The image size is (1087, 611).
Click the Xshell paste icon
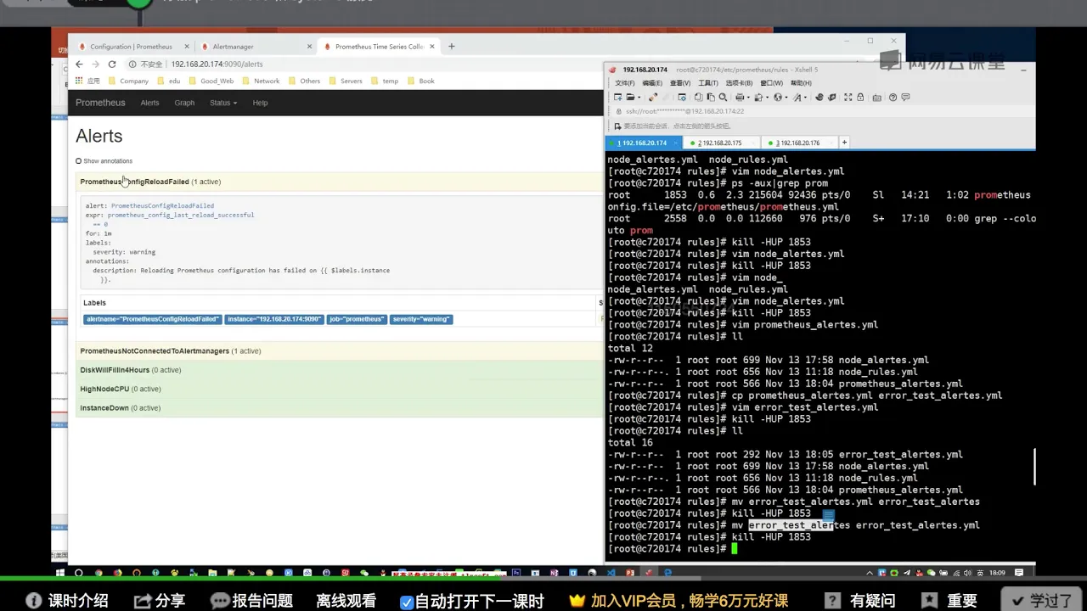coord(711,98)
